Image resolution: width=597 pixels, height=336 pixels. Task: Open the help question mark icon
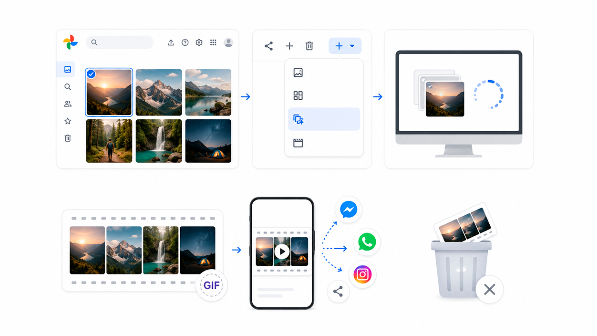(185, 42)
